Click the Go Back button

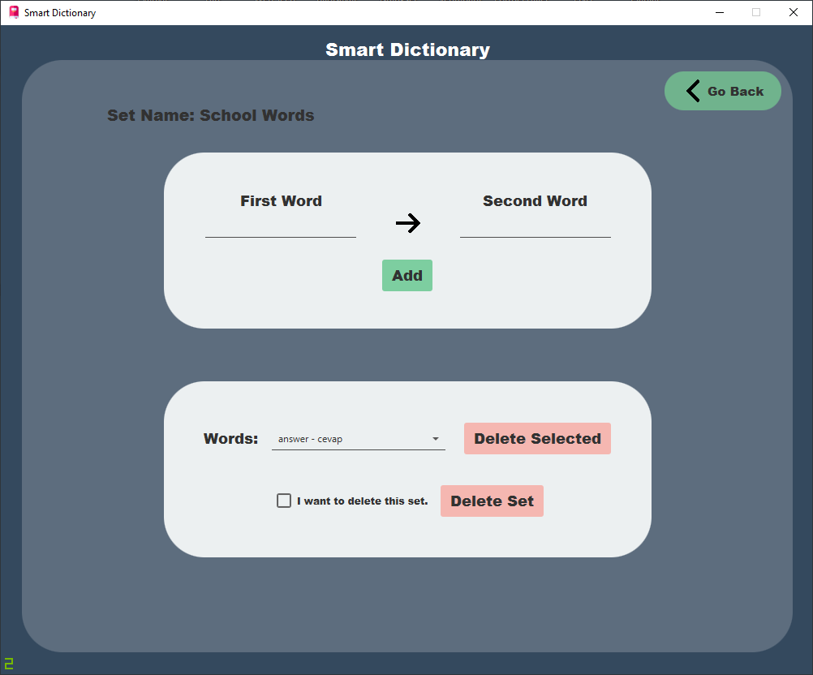pos(723,91)
